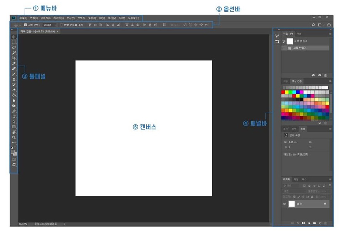Create a new layer group folder
Image resolution: width=341 pixels, height=231 pixels.
314,223
